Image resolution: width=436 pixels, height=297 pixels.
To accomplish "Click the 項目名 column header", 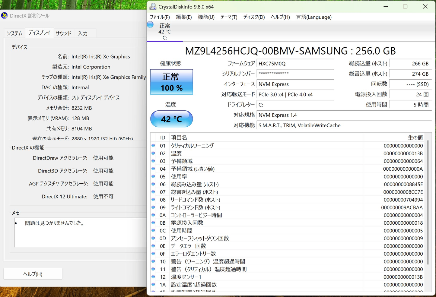I will point(266,137).
